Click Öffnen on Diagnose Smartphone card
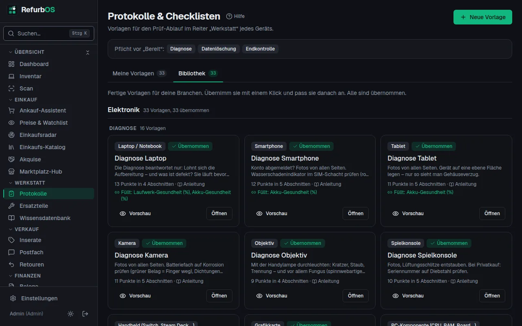This screenshot has height=326, width=522. tap(356, 214)
